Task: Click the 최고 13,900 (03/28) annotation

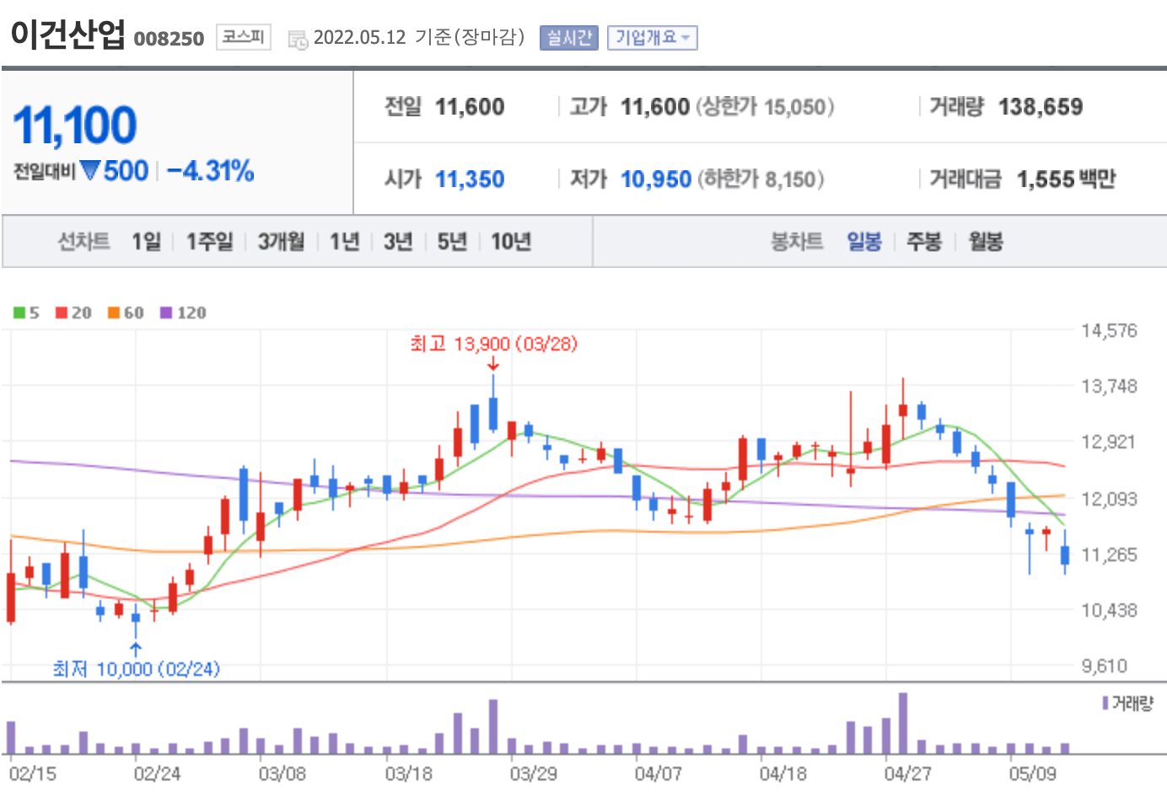Action: click(x=493, y=344)
